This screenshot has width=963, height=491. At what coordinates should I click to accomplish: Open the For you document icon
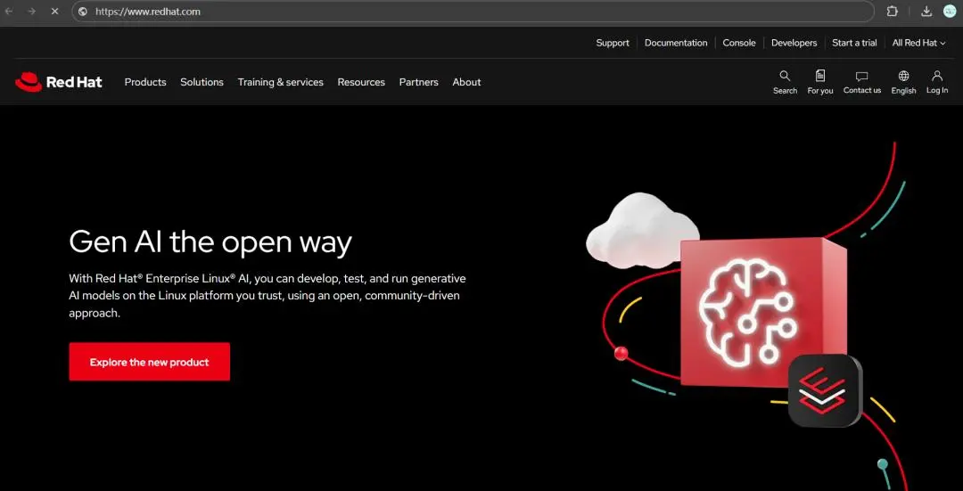click(820, 76)
